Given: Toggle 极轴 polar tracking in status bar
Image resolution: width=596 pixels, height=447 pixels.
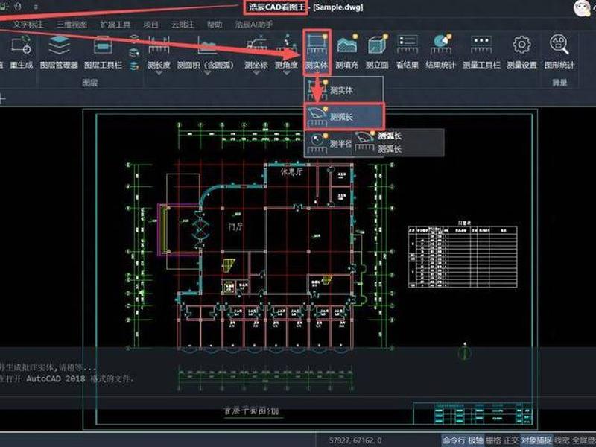Looking at the screenshot, I should (475, 440).
